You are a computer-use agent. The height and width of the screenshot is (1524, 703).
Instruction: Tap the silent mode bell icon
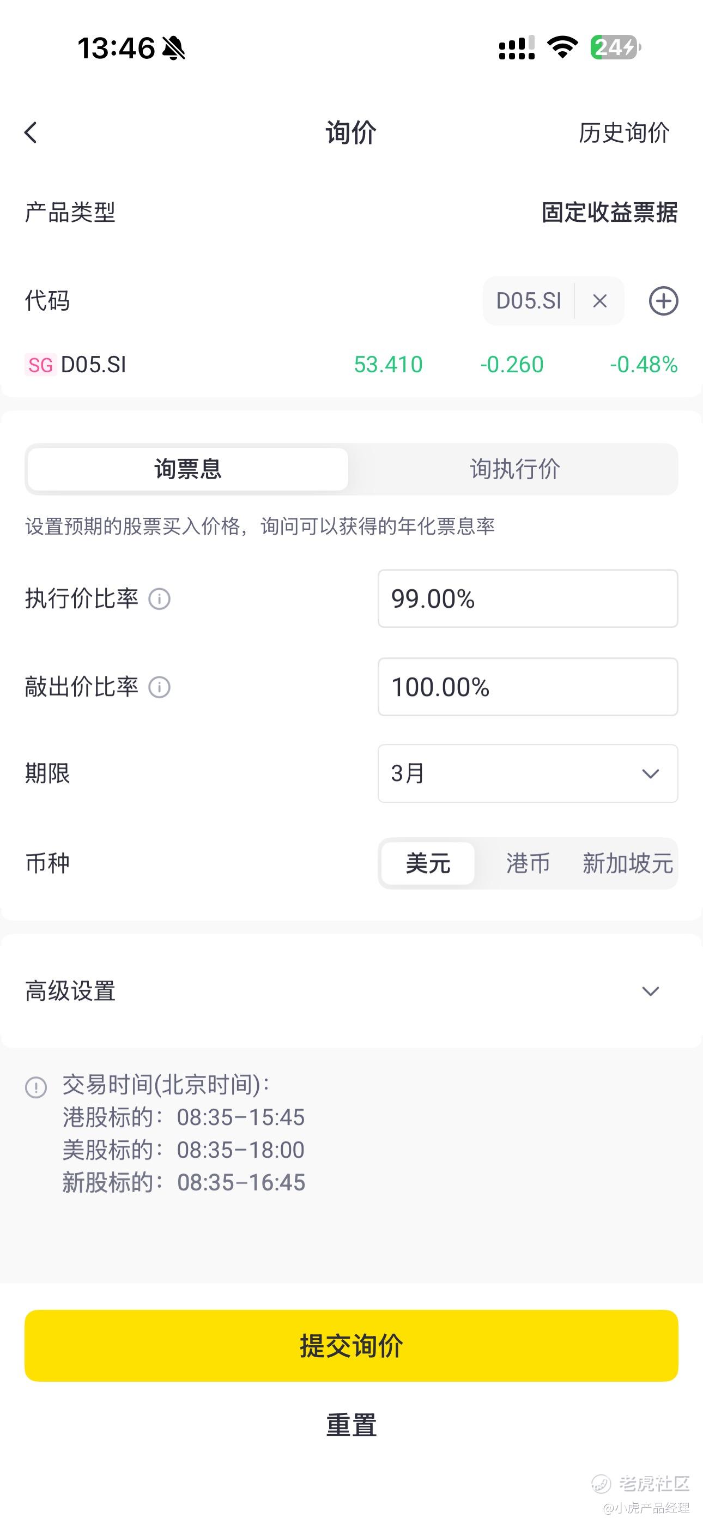click(173, 48)
